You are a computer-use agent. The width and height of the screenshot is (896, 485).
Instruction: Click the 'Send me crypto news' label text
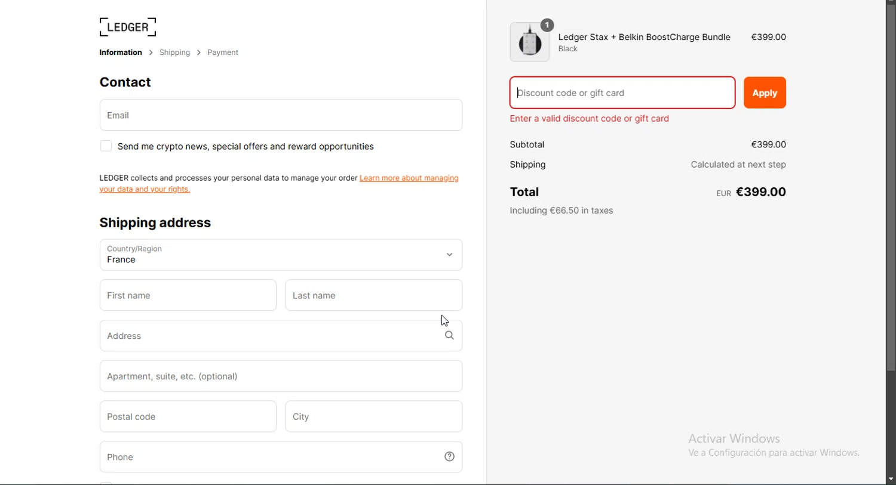click(x=246, y=147)
